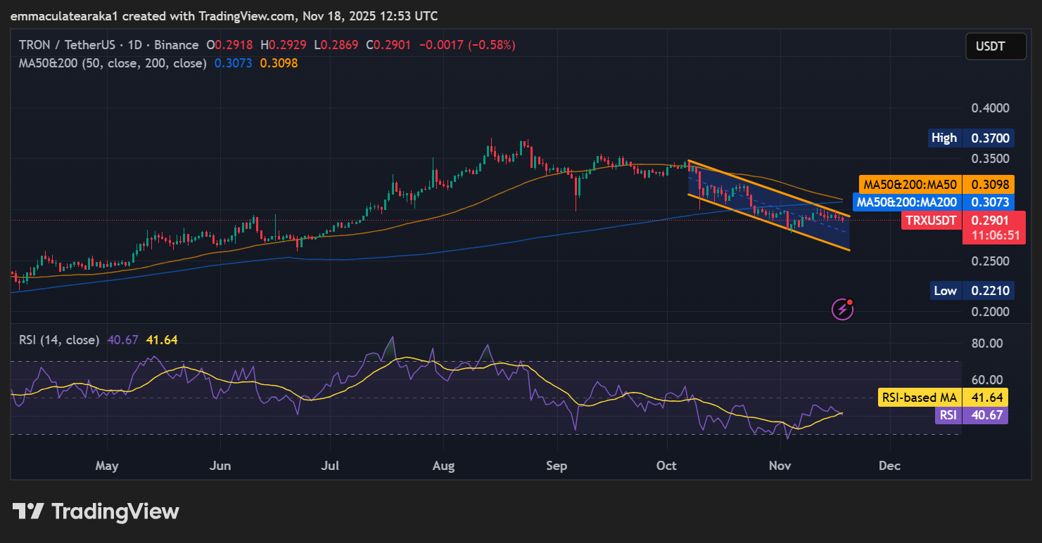The width and height of the screenshot is (1042, 543).
Task: Click Dec on the time axis
Action: [889, 465]
